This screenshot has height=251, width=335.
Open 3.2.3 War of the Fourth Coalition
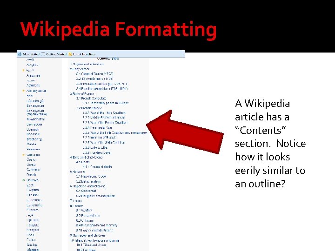click(105, 123)
